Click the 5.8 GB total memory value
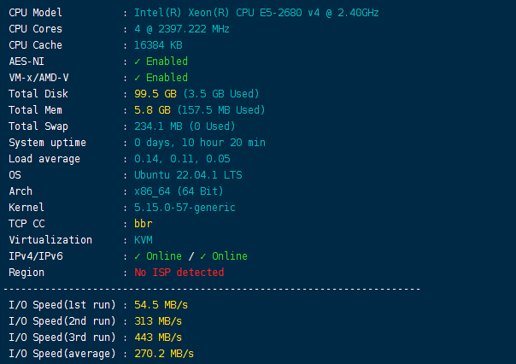 click(x=150, y=110)
